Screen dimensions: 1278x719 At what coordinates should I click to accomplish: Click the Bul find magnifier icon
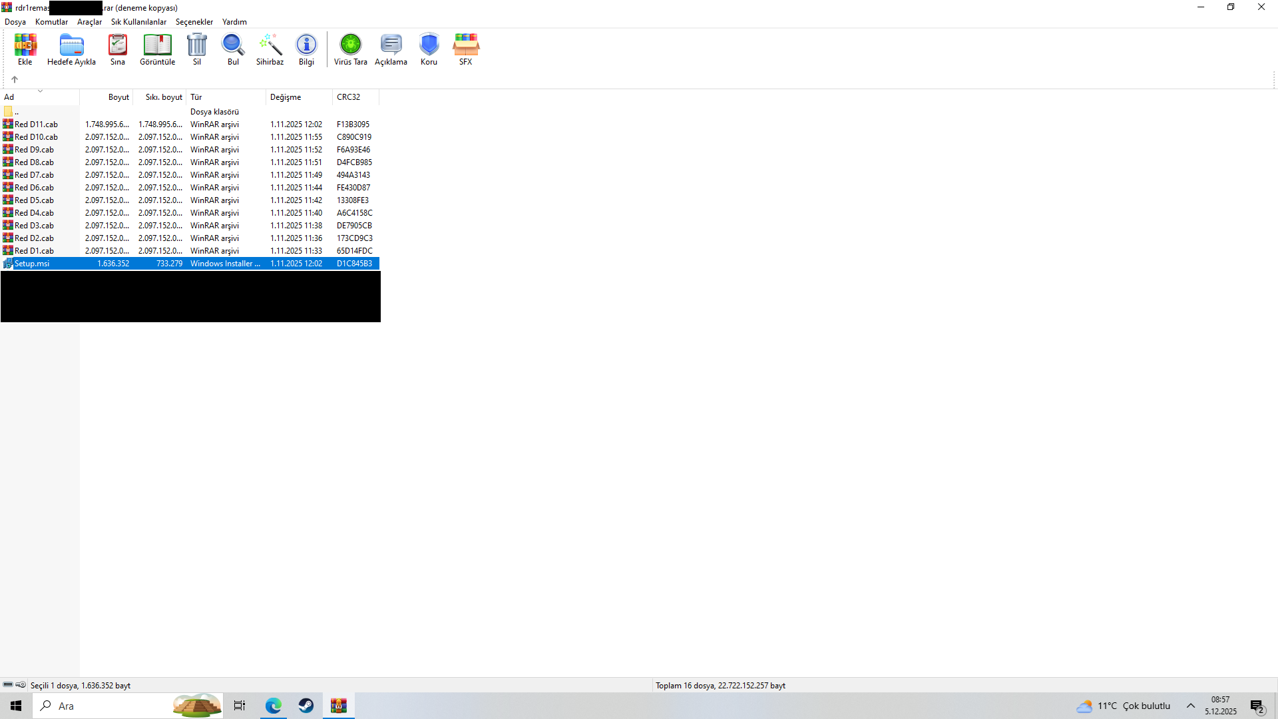coord(233,45)
